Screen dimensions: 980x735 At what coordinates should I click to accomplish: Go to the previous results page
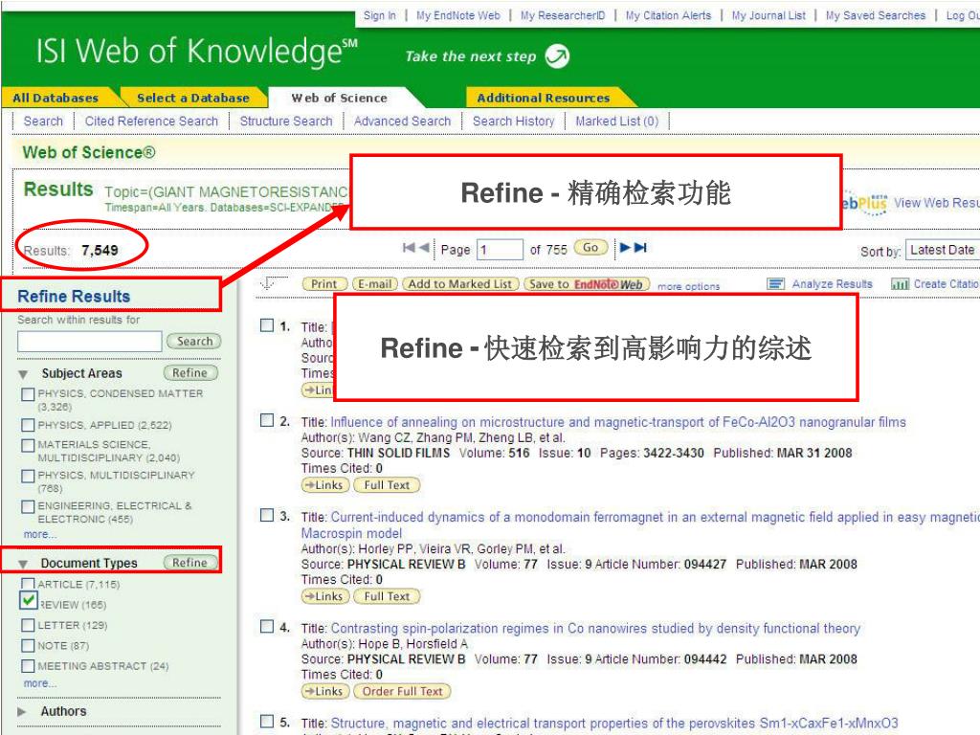424,248
